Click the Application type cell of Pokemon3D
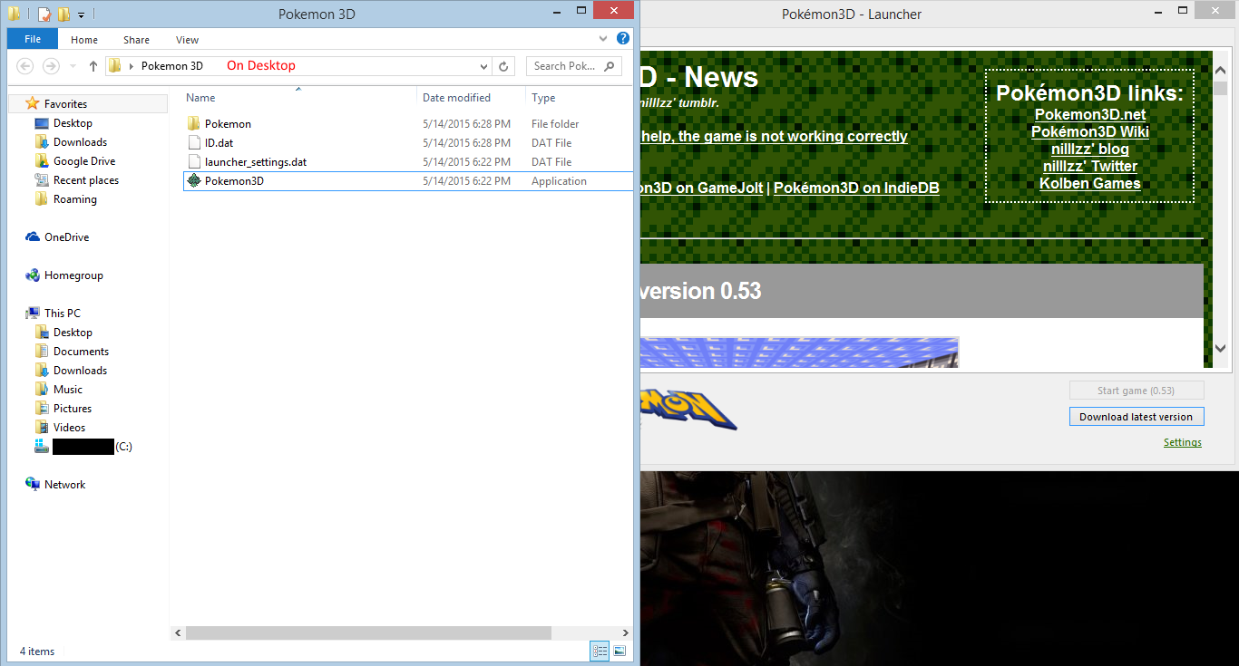 coord(559,181)
